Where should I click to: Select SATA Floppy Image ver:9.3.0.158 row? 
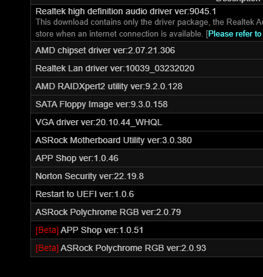[x=147, y=104]
